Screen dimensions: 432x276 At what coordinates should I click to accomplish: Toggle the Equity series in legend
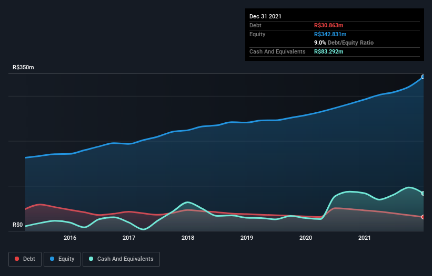point(63,259)
